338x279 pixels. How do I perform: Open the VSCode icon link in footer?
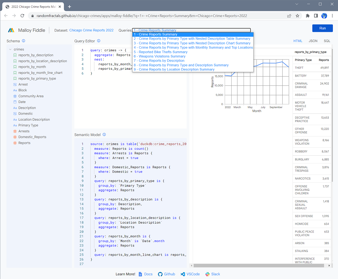click(x=183, y=274)
